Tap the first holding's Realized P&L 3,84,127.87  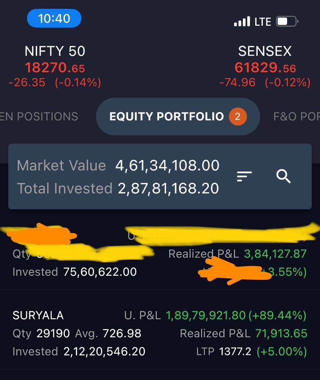tap(275, 254)
